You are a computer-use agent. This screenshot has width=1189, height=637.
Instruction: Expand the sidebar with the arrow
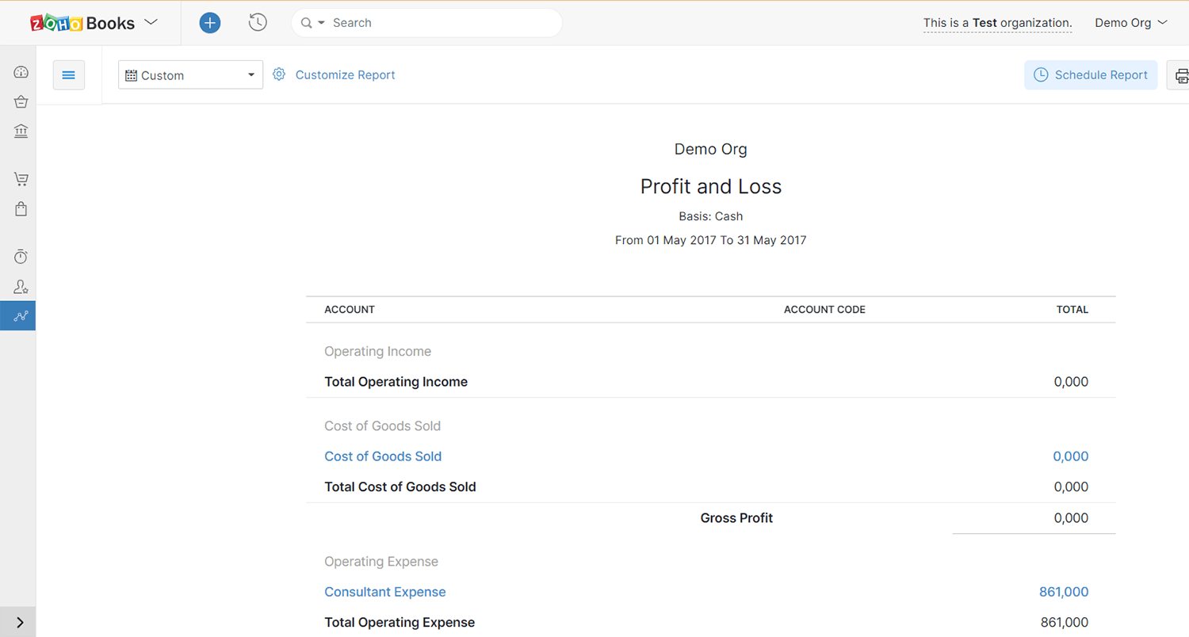20,623
